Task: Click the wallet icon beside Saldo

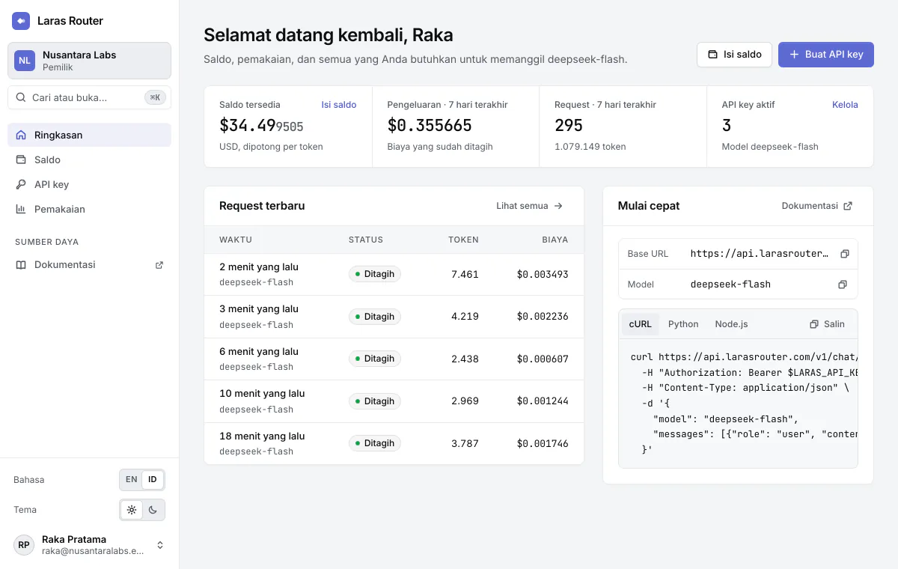Action: 21,159
